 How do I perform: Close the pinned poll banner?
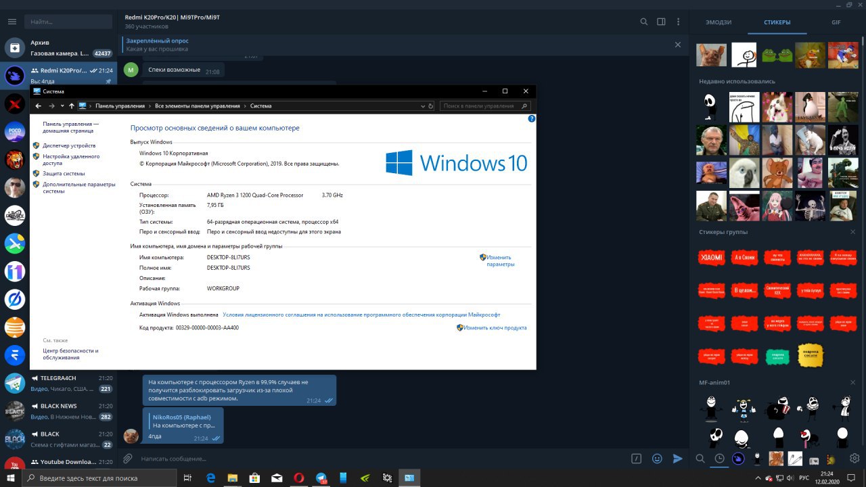pos(678,45)
